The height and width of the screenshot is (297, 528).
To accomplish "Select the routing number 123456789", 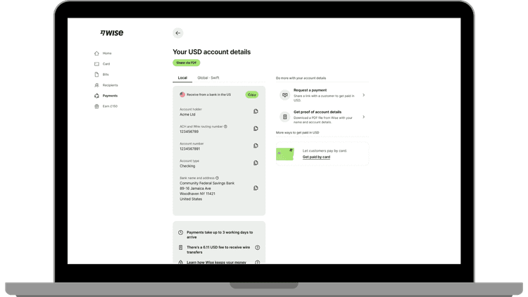I will (189, 132).
